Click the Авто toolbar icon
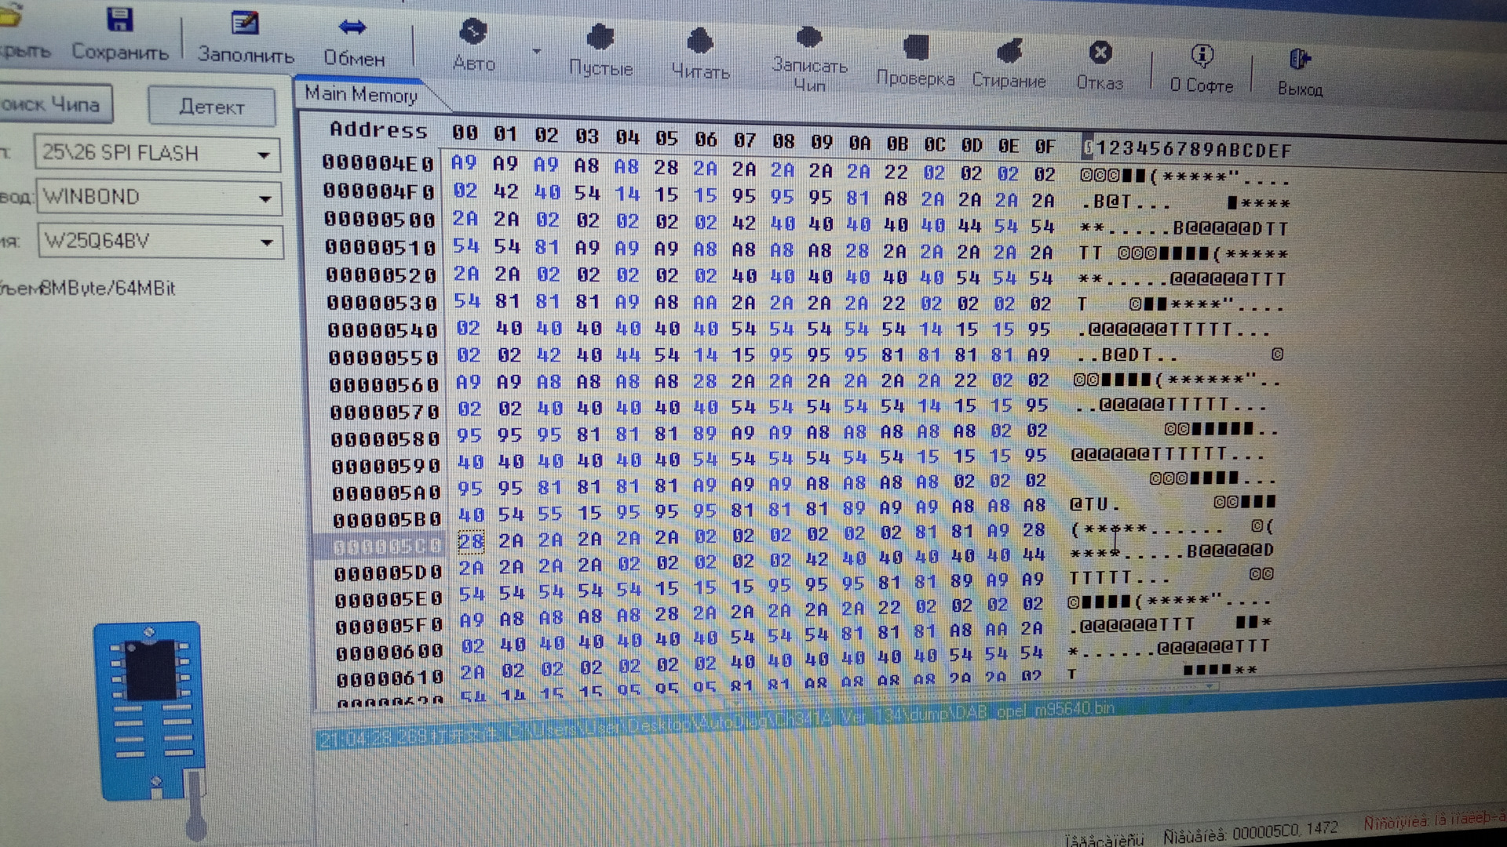 (x=473, y=33)
